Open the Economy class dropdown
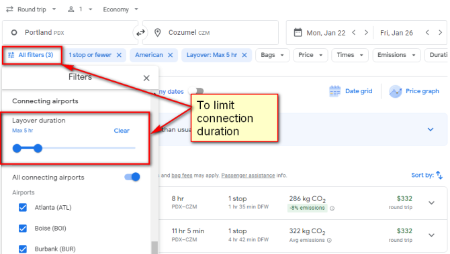Viewport: 450px width, 254px height. [x=120, y=9]
